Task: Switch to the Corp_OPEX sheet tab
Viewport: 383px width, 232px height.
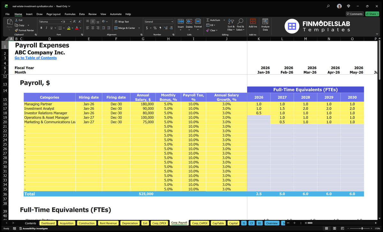Action: click(x=159, y=223)
